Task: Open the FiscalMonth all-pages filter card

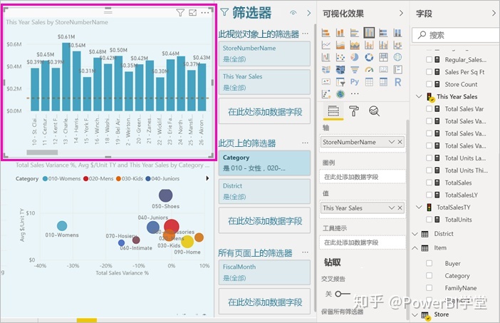Action: [264, 272]
